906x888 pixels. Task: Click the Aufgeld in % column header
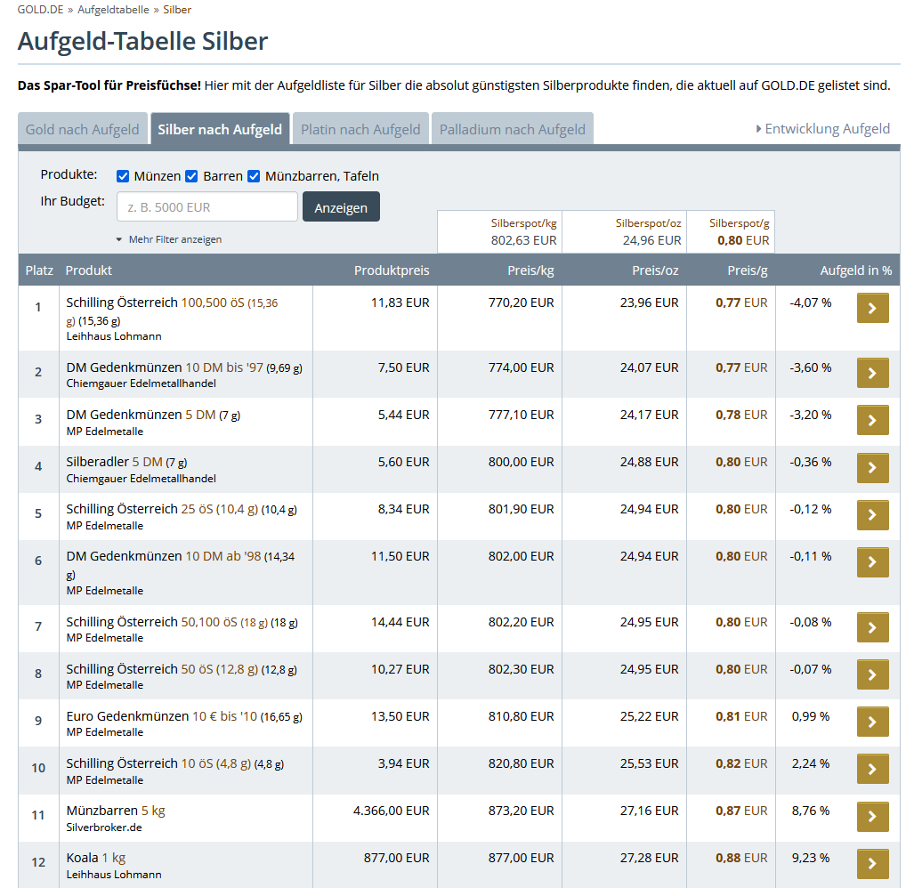pos(856,270)
